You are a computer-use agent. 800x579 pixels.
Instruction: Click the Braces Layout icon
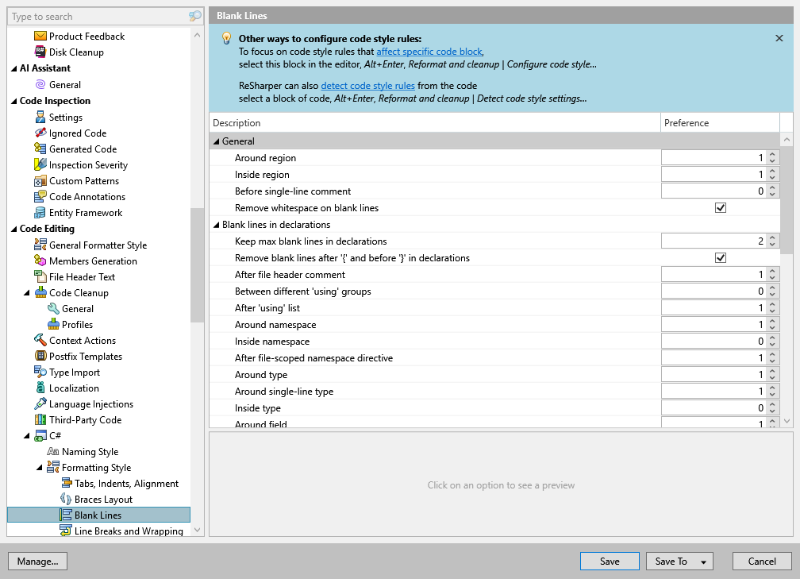(66, 500)
